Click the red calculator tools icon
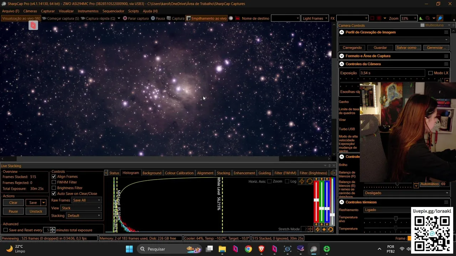The width and height of the screenshot is (456, 256). tap(428, 18)
